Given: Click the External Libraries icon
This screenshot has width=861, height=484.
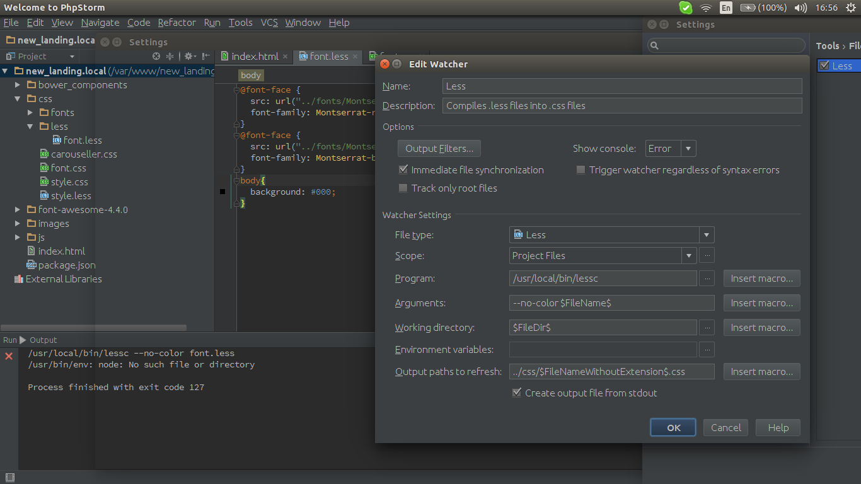Looking at the screenshot, I should tap(18, 279).
